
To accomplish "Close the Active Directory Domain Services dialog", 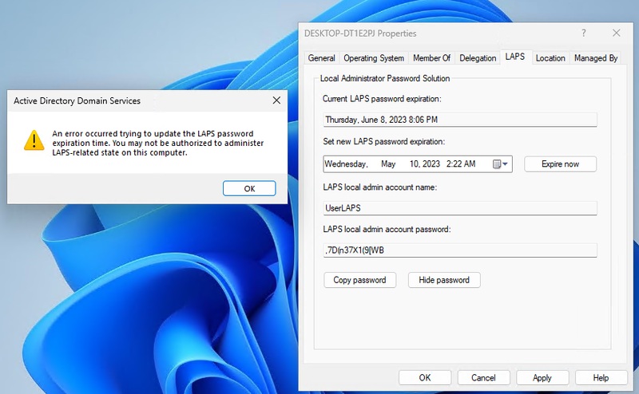I will pyautogui.click(x=276, y=100).
